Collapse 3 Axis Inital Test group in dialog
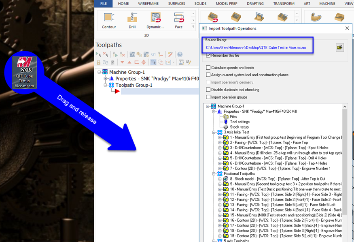Viewport: 354px width, 242px height. (x=214, y=132)
